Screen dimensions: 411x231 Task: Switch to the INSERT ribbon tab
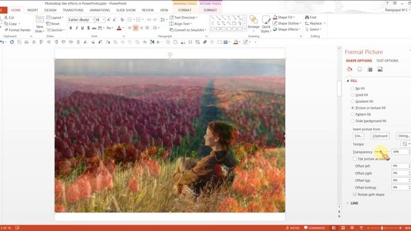(33, 10)
